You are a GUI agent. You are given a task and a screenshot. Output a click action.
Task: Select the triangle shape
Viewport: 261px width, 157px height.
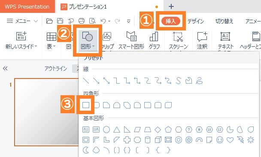click(x=117, y=130)
